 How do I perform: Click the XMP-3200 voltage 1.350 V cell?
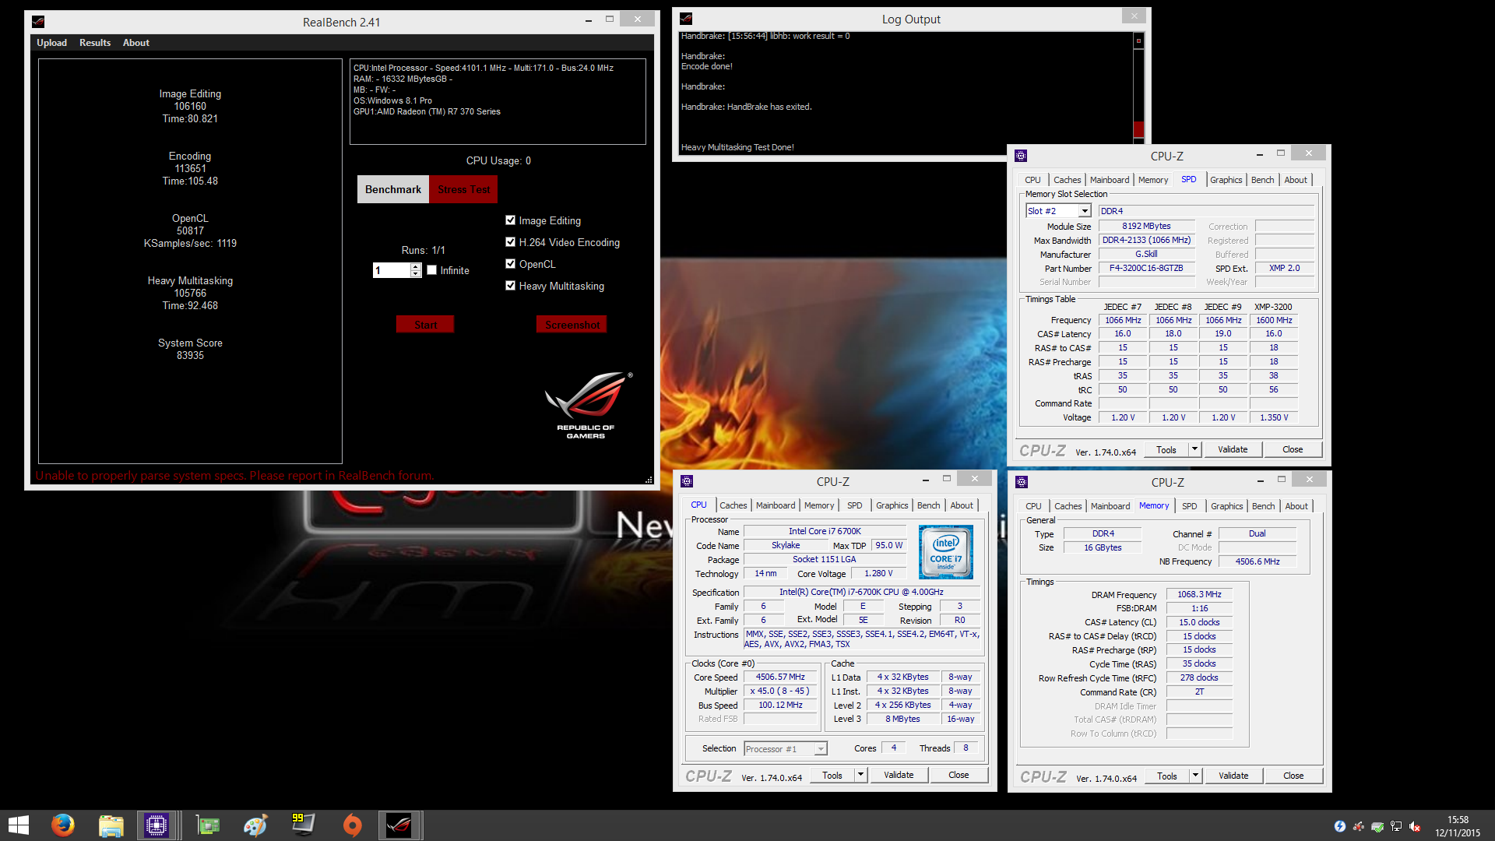point(1274,417)
